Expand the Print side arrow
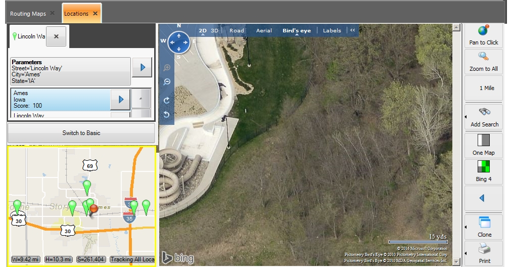This screenshot has height=267, width=512. (x=466, y=253)
